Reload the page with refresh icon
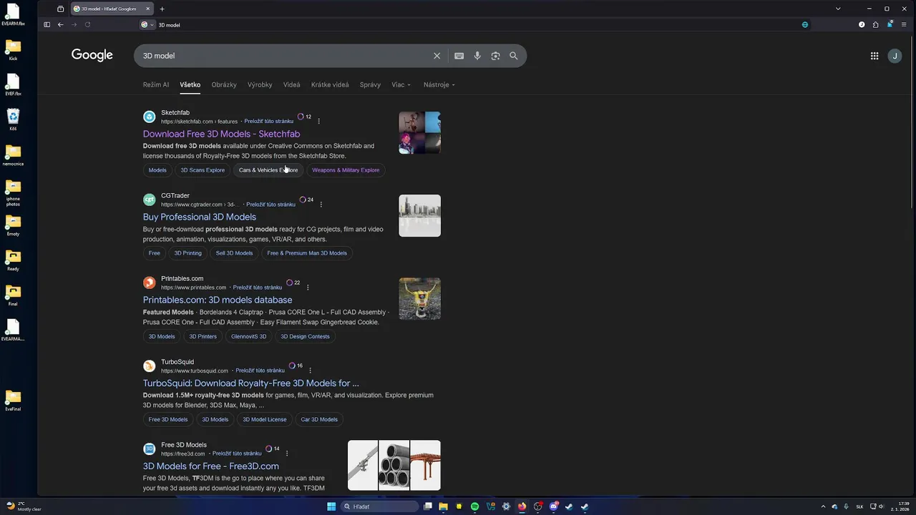Viewport: 916px width, 515px height. (87, 24)
